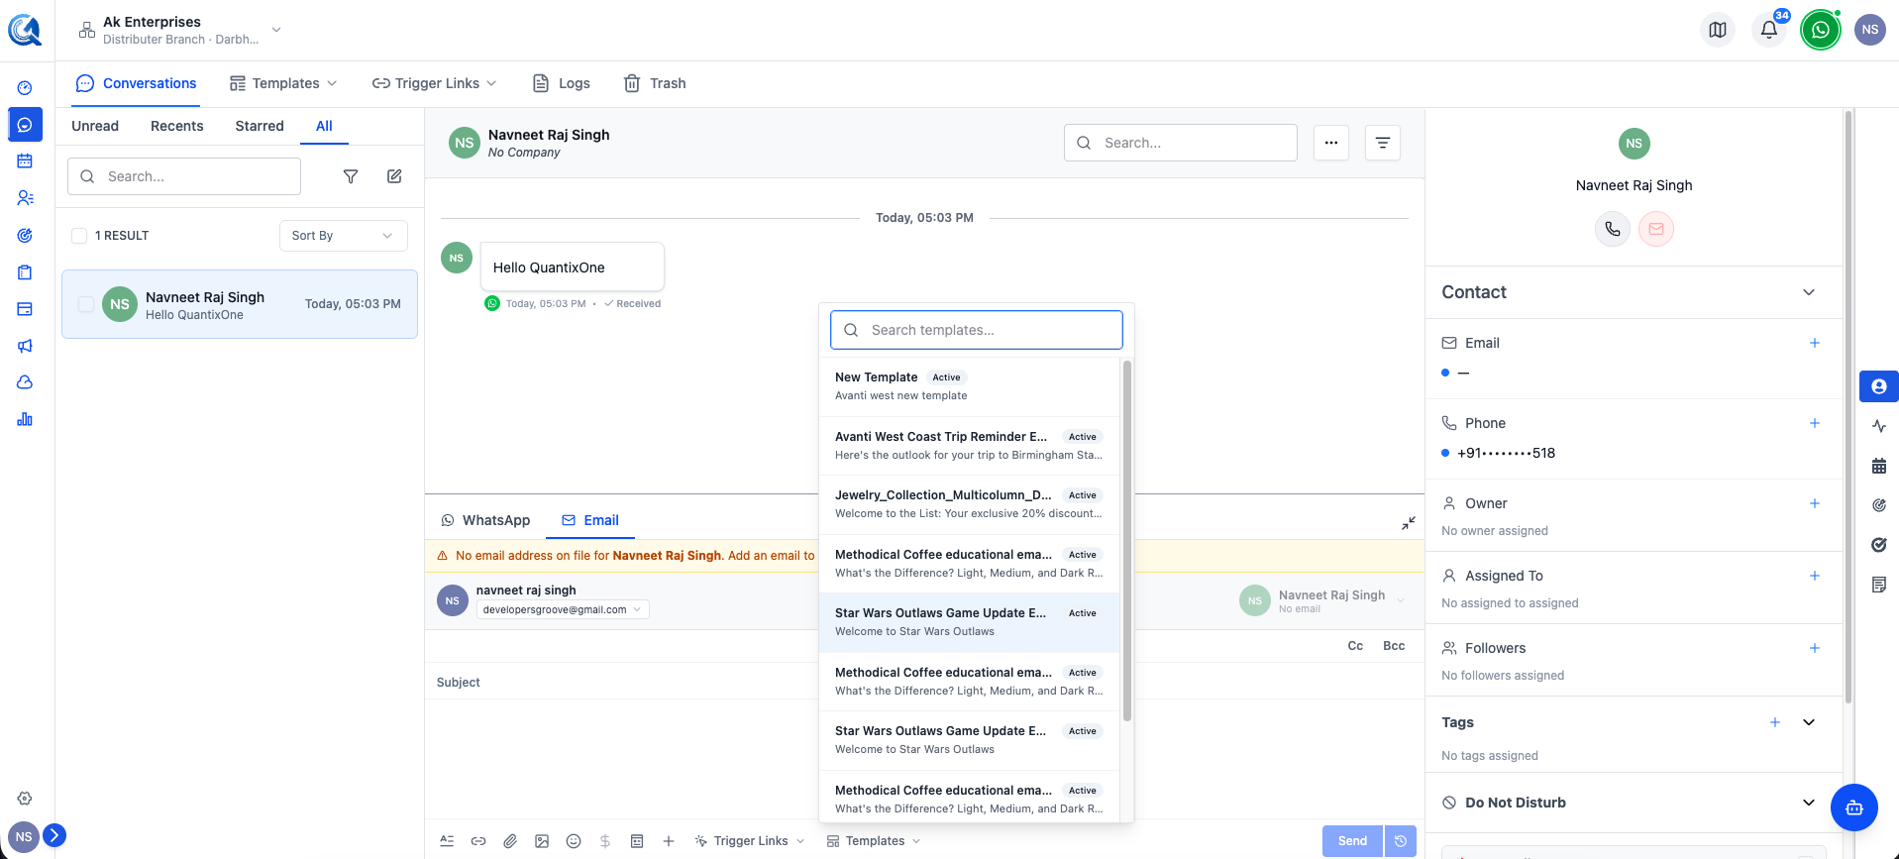Add followers with the plus button
Screen dimensions: 1899x859
click(x=1815, y=648)
